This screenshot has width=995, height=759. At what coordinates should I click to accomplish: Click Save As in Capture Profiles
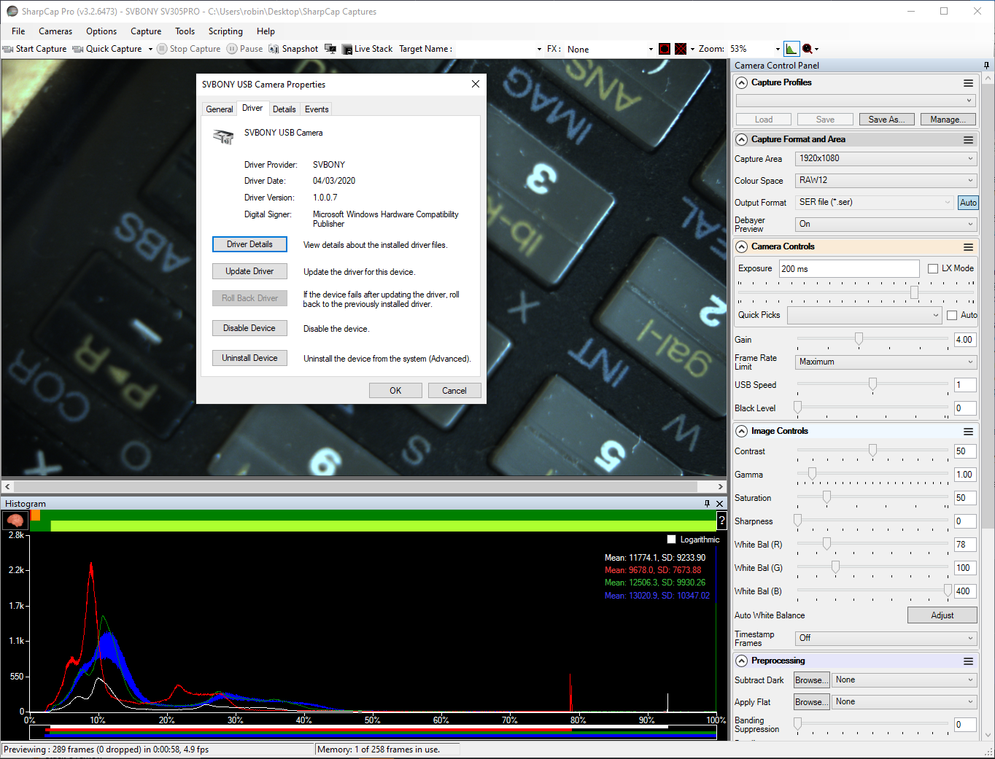[886, 120]
